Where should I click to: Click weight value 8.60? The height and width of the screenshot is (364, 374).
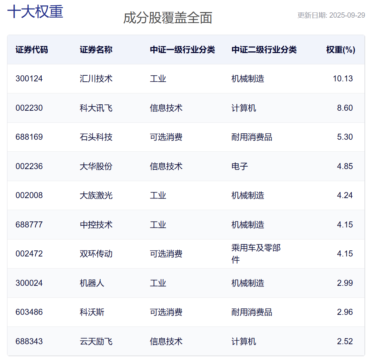[345, 108]
